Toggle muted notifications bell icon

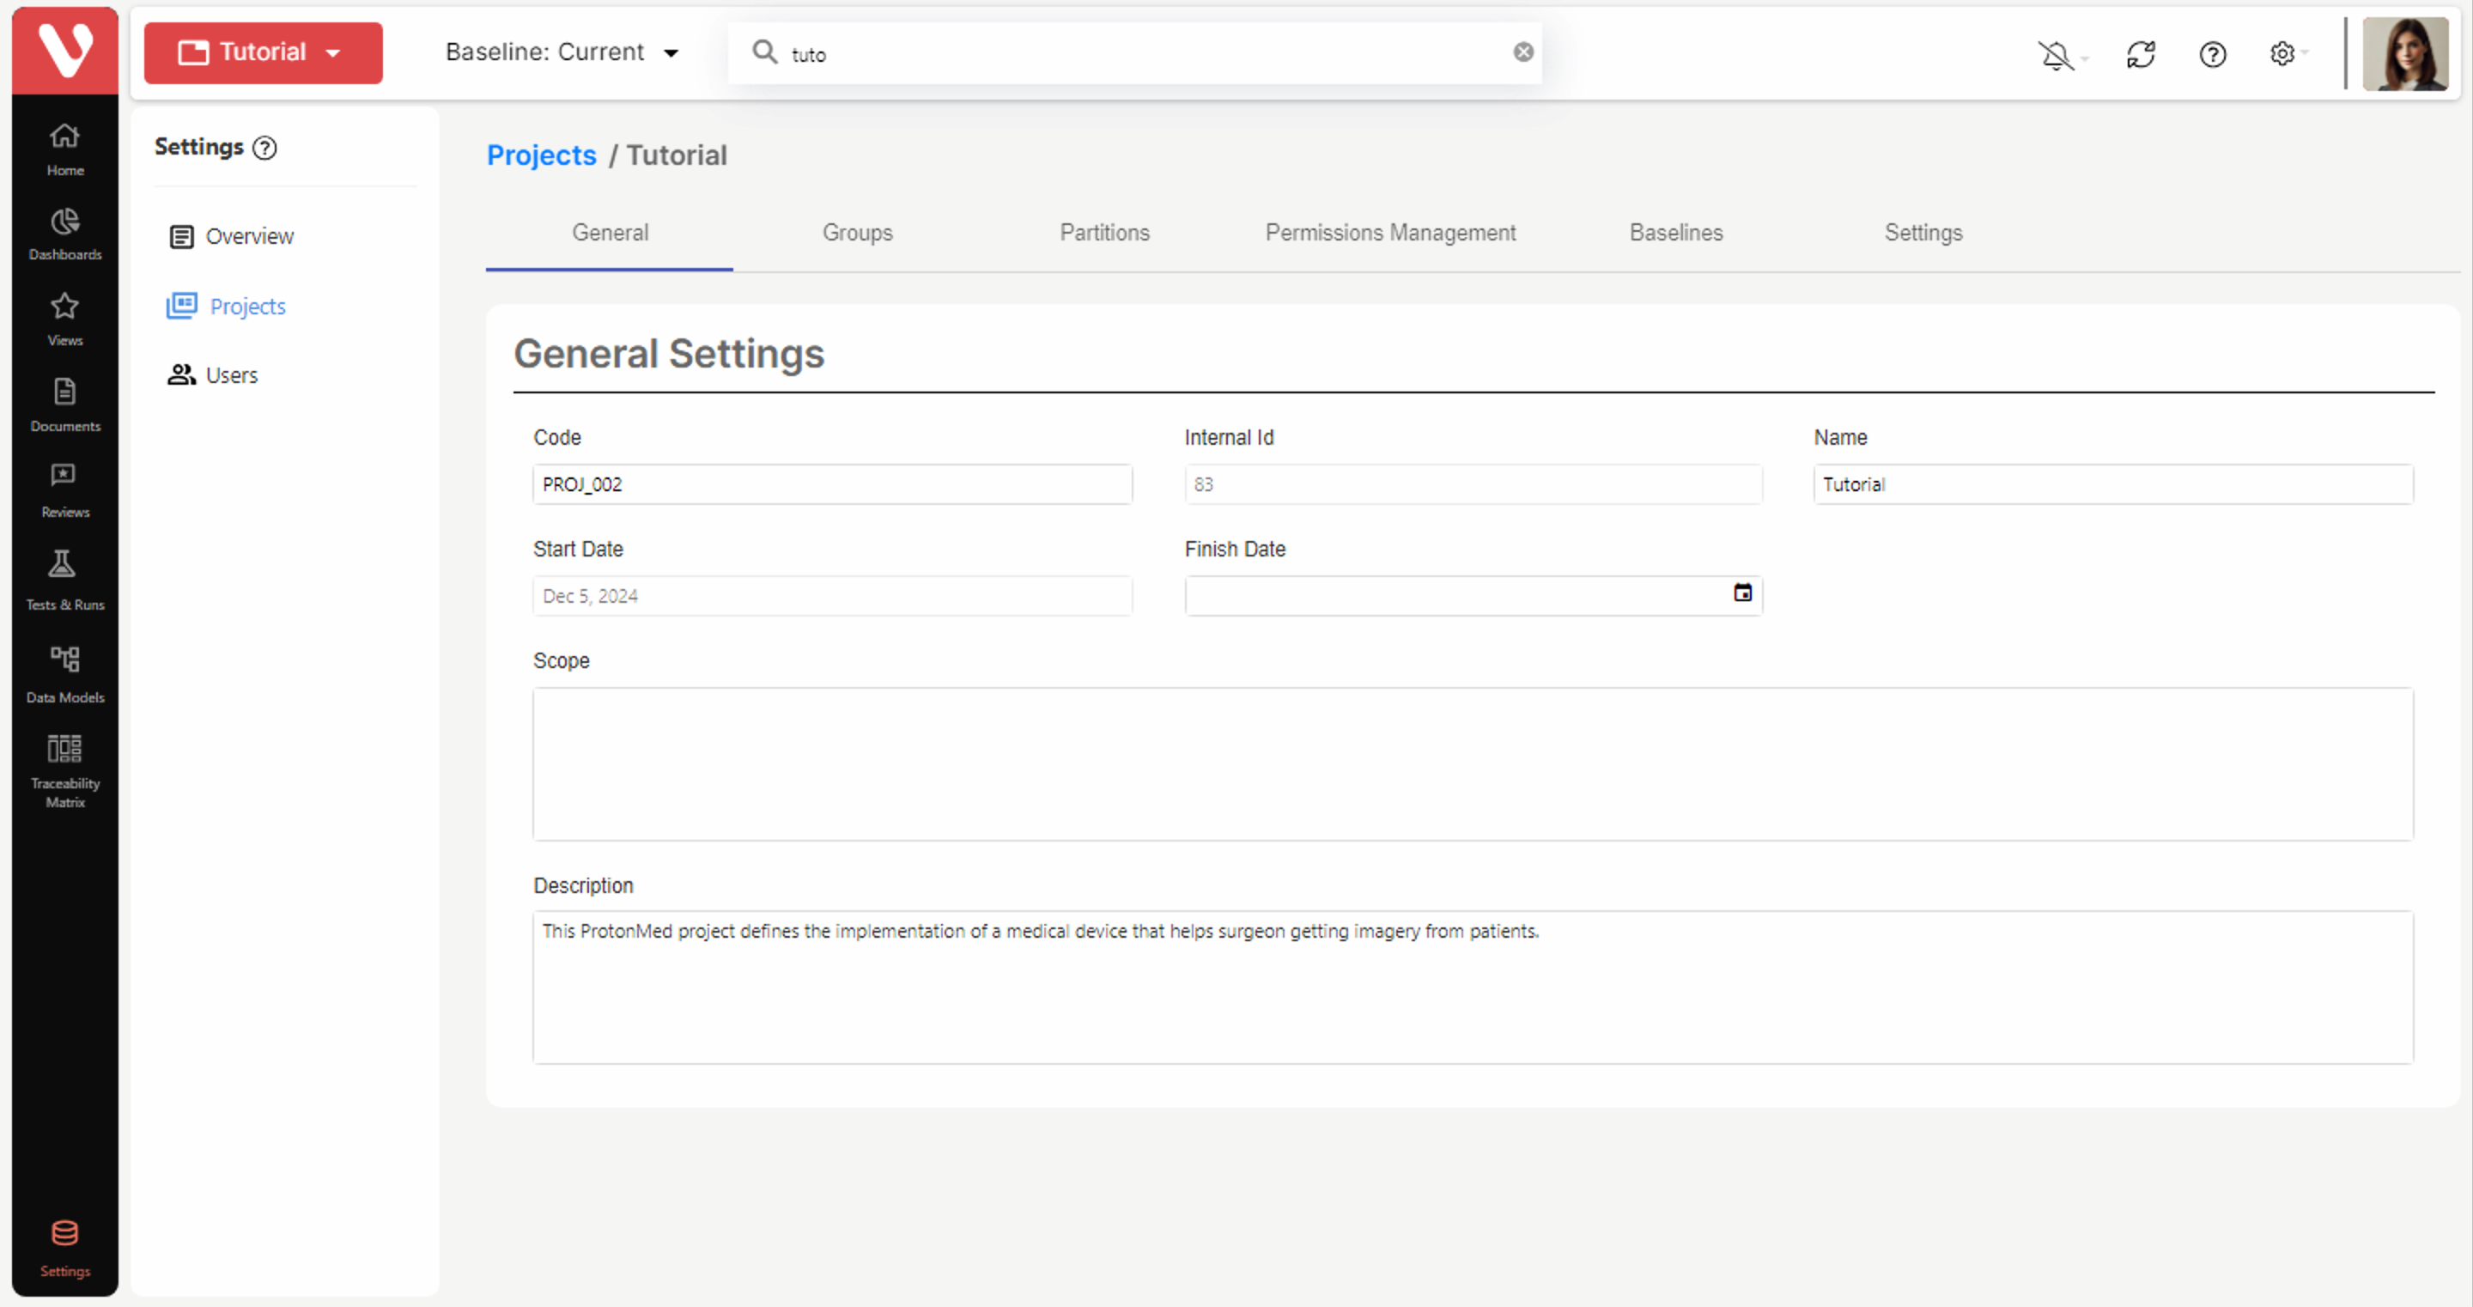pyautogui.click(x=2056, y=55)
